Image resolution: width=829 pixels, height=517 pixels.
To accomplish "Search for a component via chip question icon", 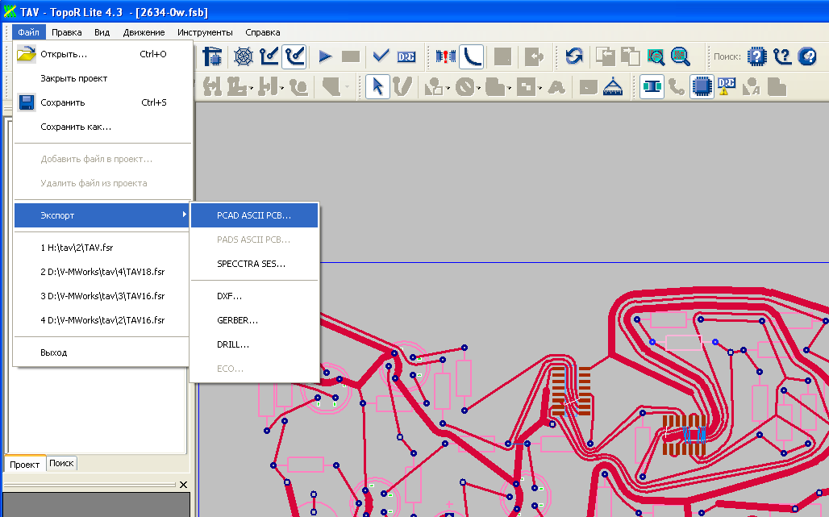I will (757, 56).
